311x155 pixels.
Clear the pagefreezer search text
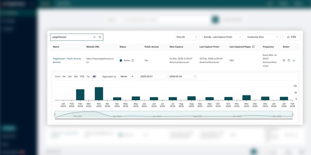pyautogui.click(x=94, y=37)
